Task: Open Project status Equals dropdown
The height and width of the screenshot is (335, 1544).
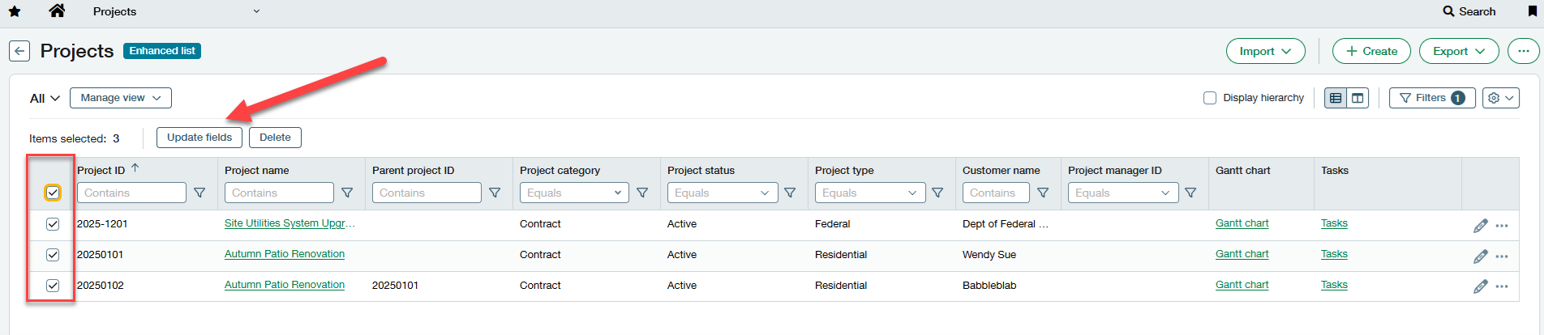Action: 723,193
